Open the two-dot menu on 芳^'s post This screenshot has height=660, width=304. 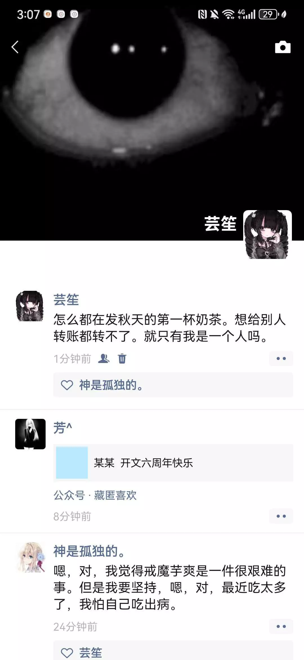click(281, 516)
